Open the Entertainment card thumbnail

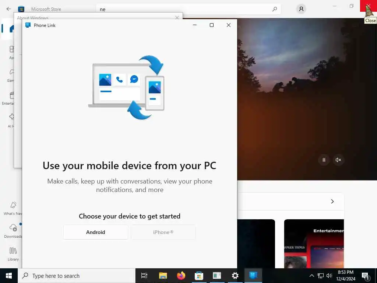point(314,244)
